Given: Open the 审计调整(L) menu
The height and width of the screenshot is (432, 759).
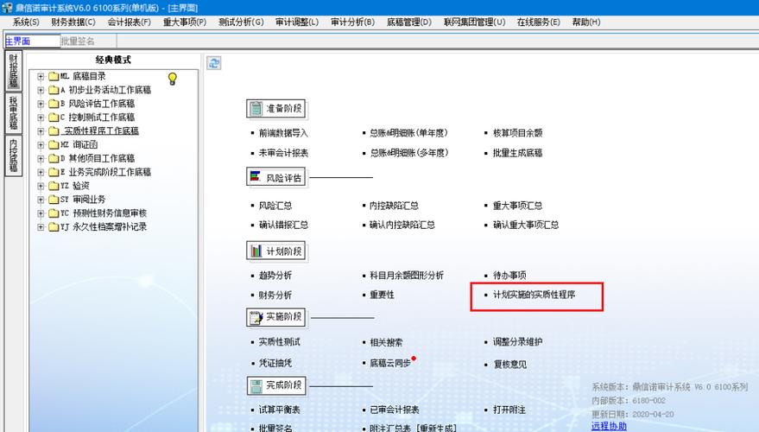Looking at the screenshot, I should 297,22.
